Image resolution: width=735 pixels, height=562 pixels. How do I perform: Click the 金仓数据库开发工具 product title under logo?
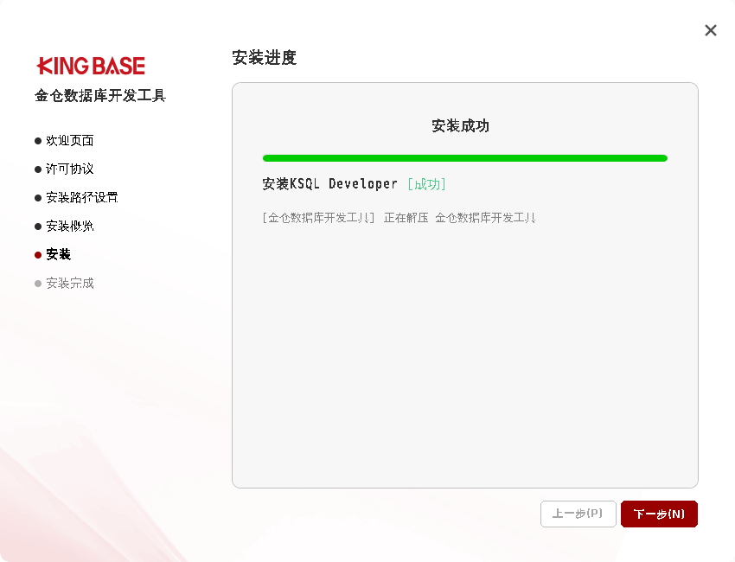pos(100,96)
